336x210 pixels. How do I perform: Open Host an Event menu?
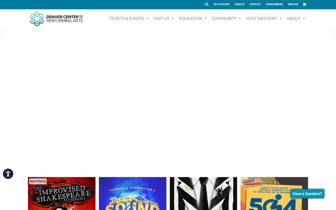point(261,19)
